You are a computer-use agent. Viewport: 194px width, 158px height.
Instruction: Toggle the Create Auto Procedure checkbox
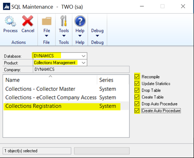137,111
